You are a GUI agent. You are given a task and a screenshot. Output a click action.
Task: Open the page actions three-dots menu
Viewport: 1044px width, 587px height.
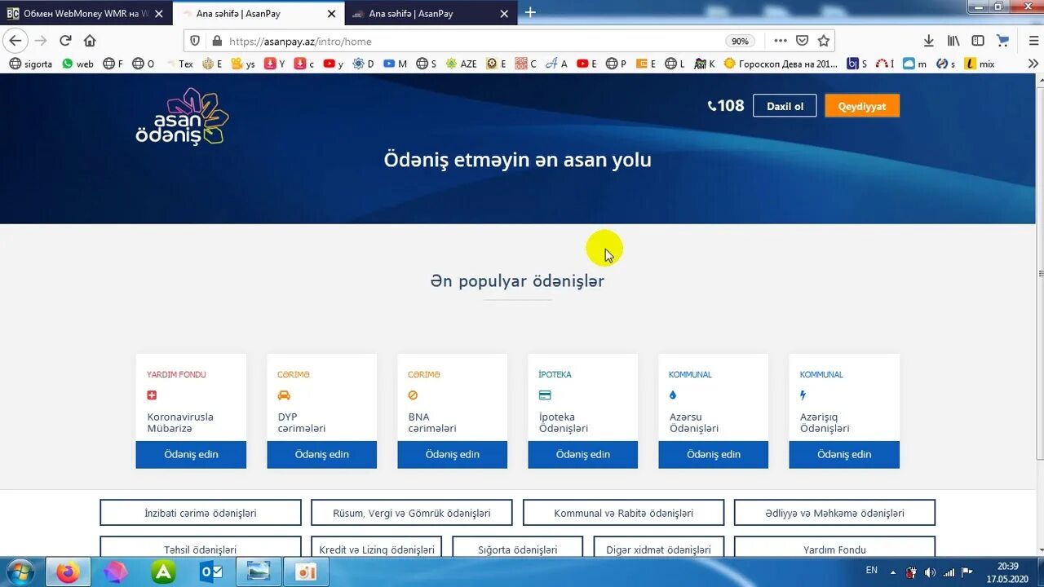[x=781, y=41]
